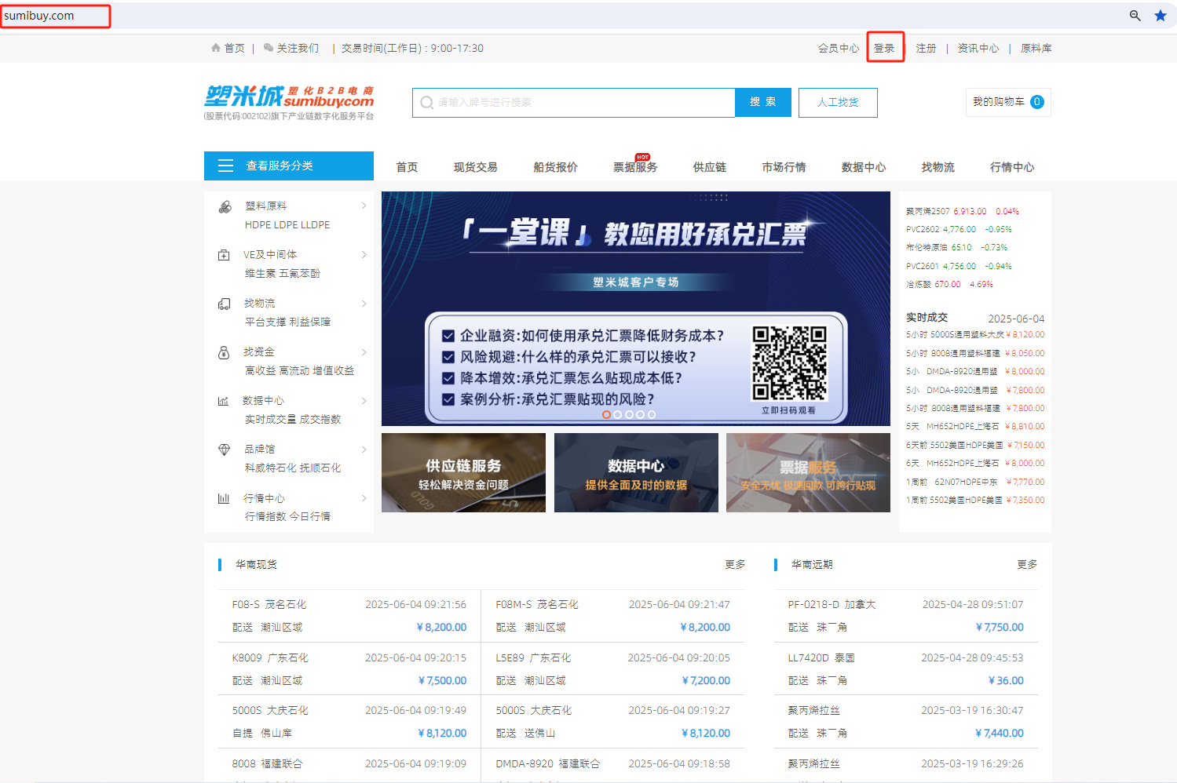
Task: Click the 找资金 money bag icon
Action: click(224, 352)
